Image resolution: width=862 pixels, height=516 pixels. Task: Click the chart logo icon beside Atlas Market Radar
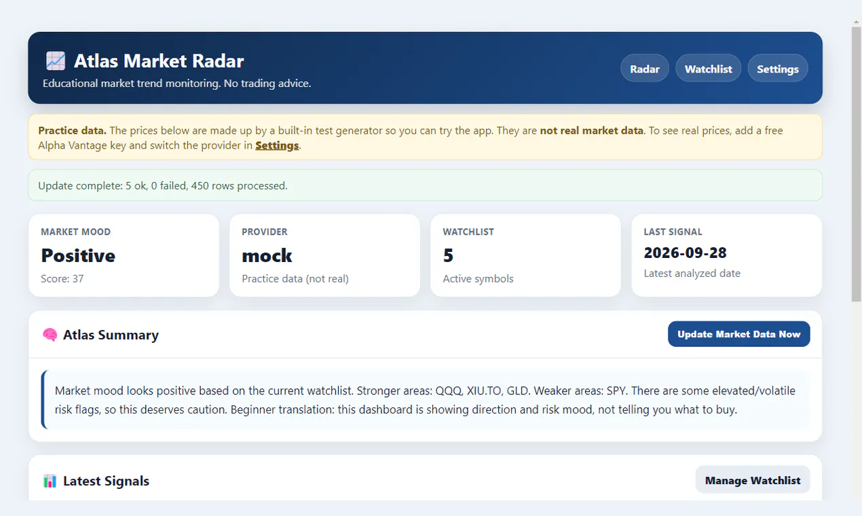coord(56,61)
